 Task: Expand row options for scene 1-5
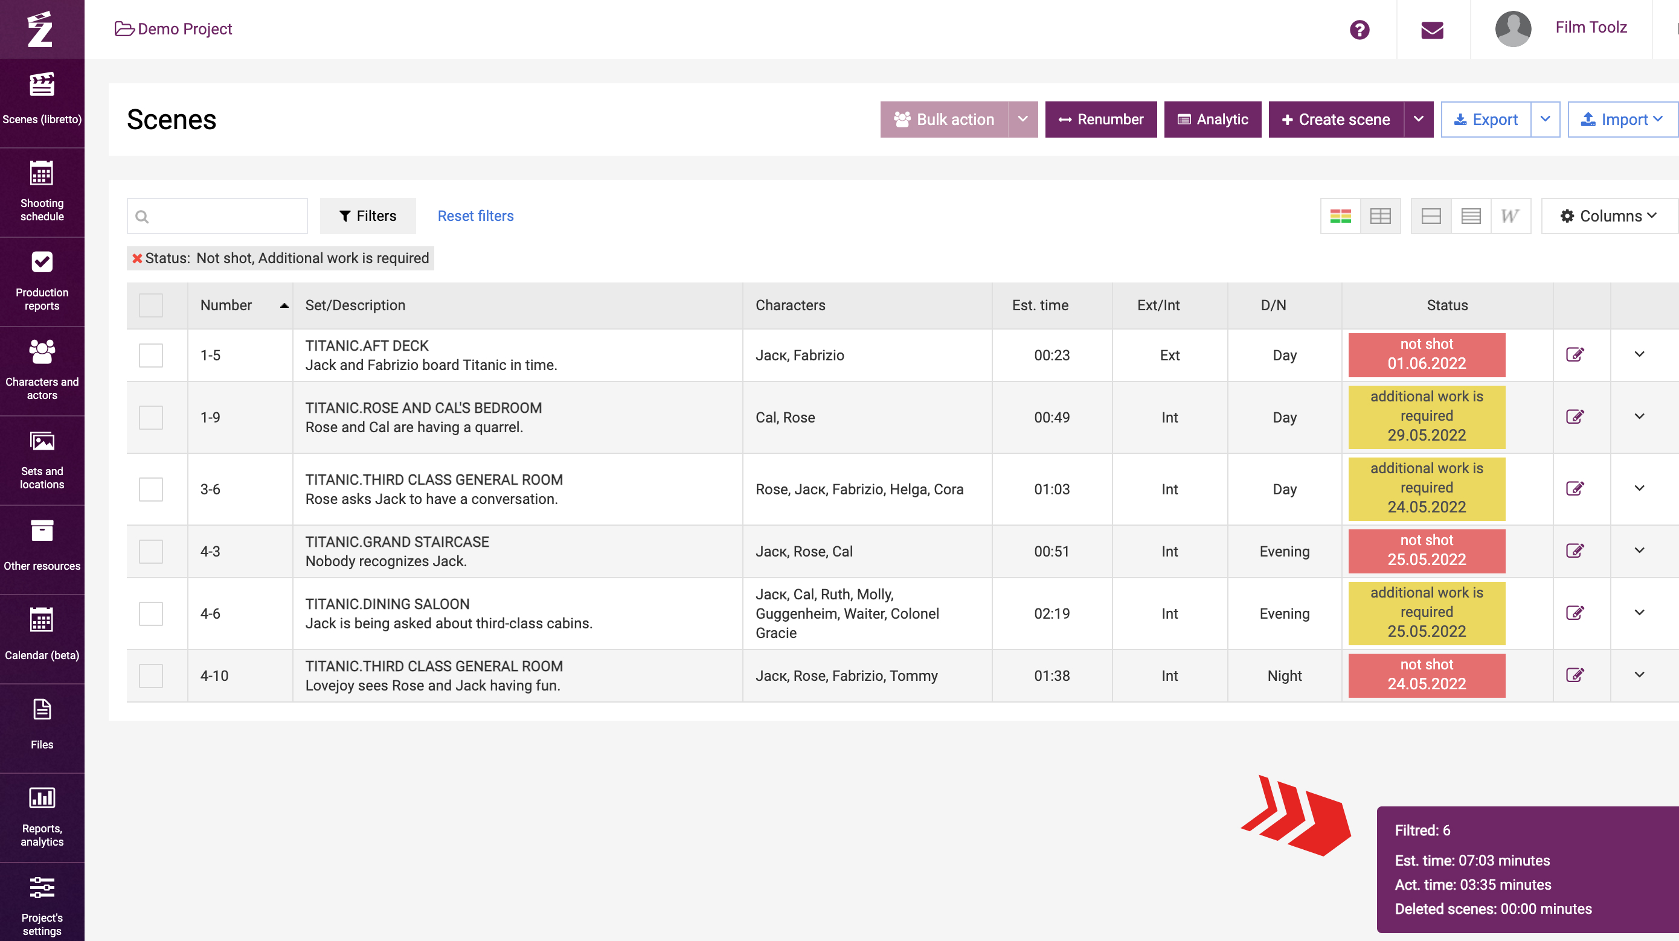[x=1639, y=355]
